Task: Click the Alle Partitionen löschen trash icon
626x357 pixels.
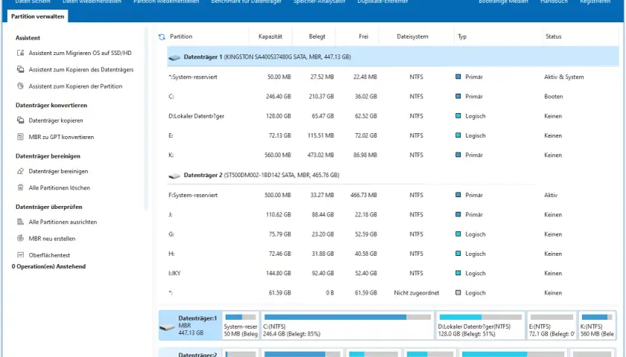Action: click(x=20, y=187)
